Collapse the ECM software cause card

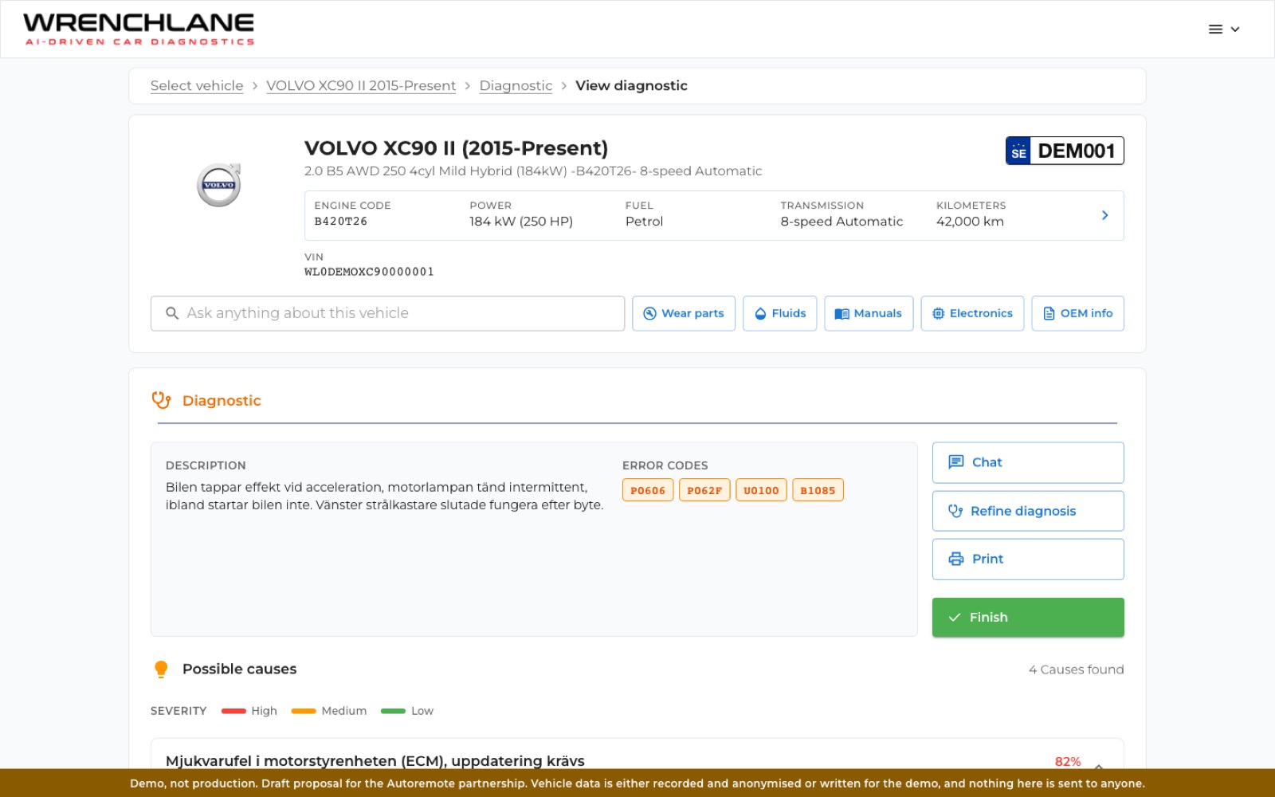pos(1099,765)
